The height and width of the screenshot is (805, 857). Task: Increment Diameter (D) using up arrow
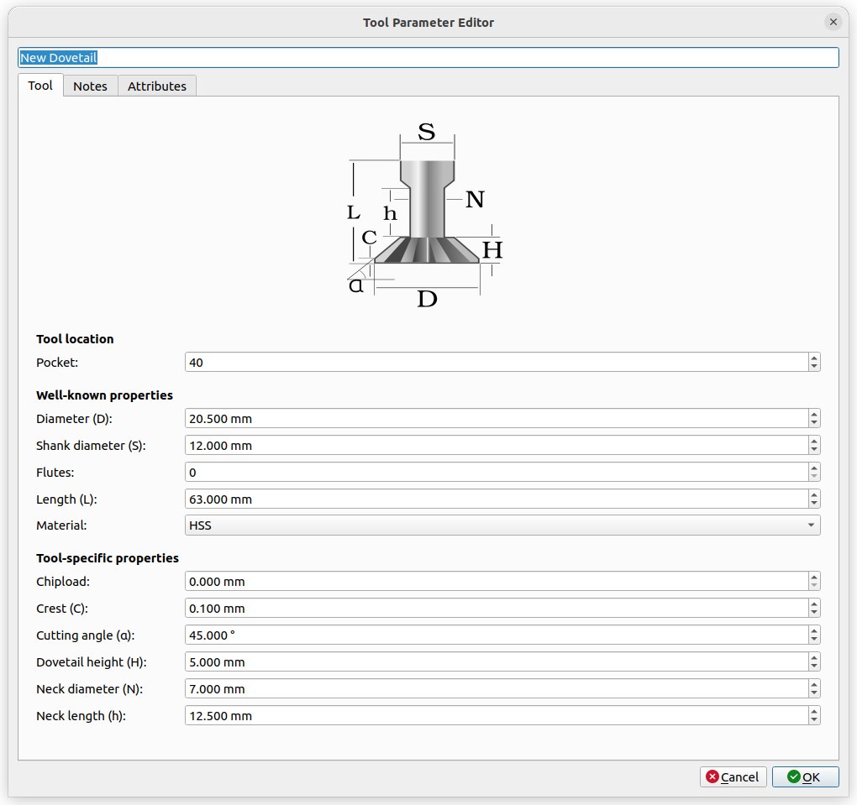pyautogui.click(x=814, y=414)
